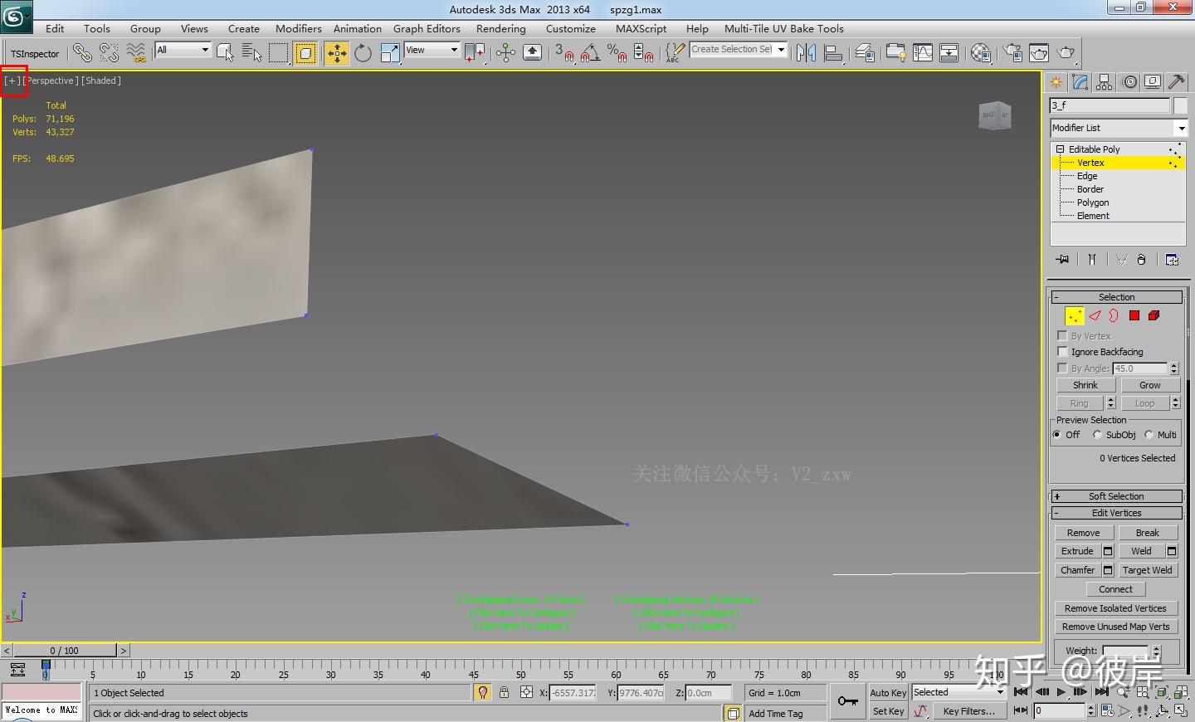Click the 0 / 100 time slider
1195x722 pixels.
[x=65, y=651]
